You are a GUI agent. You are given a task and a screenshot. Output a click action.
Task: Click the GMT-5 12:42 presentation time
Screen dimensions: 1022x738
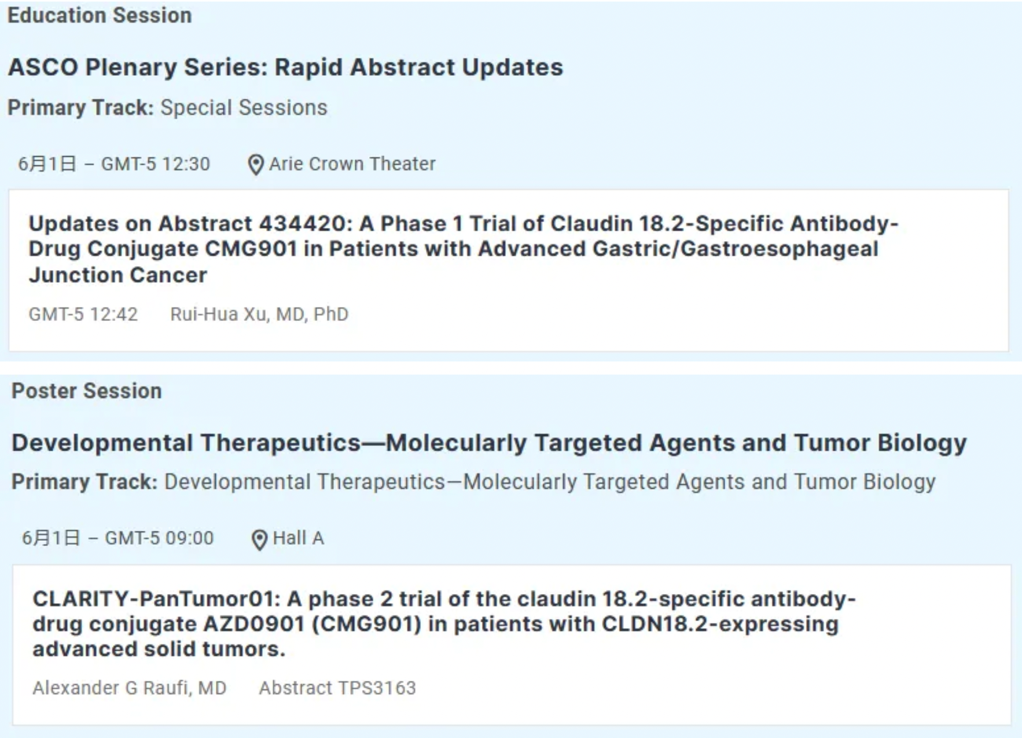pyautogui.click(x=83, y=314)
